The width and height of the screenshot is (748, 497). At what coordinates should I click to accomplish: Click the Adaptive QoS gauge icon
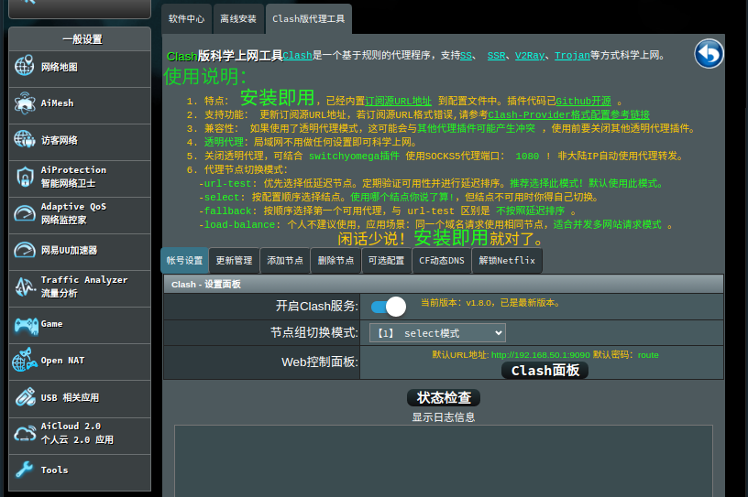pos(25,213)
